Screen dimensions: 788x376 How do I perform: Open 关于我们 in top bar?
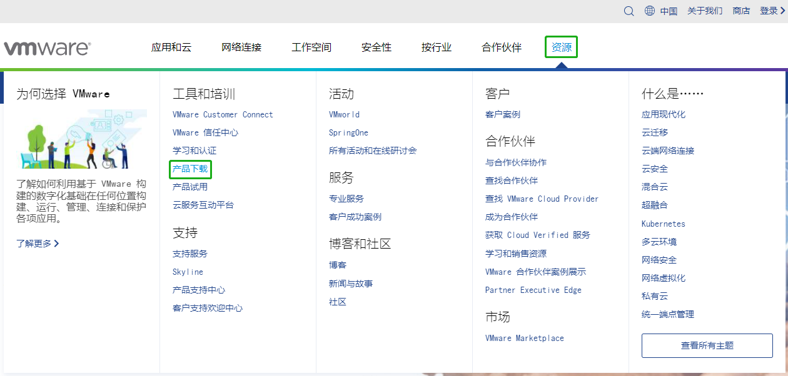point(705,11)
